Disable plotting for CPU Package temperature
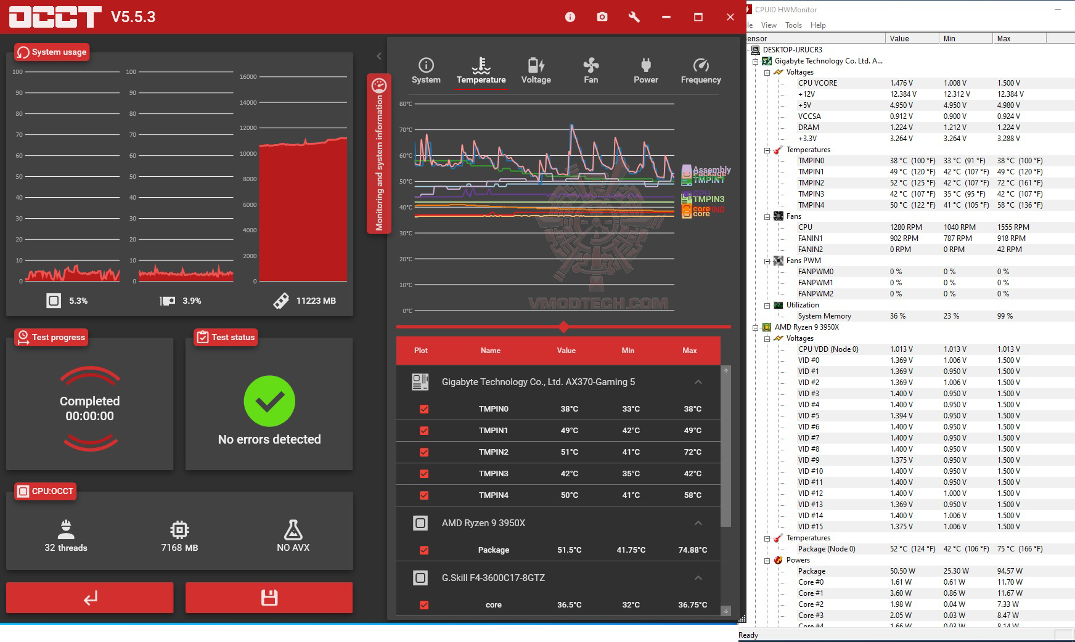 click(x=424, y=550)
